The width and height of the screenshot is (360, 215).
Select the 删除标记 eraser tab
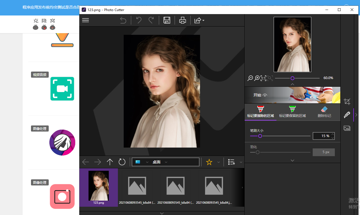point(324,112)
